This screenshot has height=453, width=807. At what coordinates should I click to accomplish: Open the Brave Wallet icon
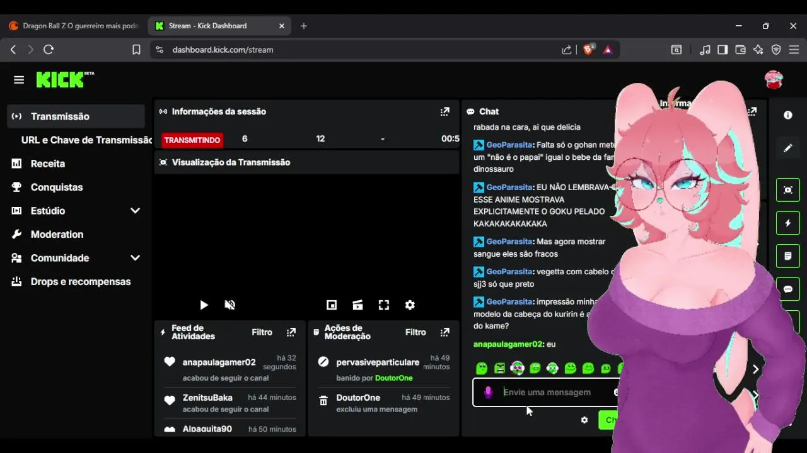pos(741,50)
